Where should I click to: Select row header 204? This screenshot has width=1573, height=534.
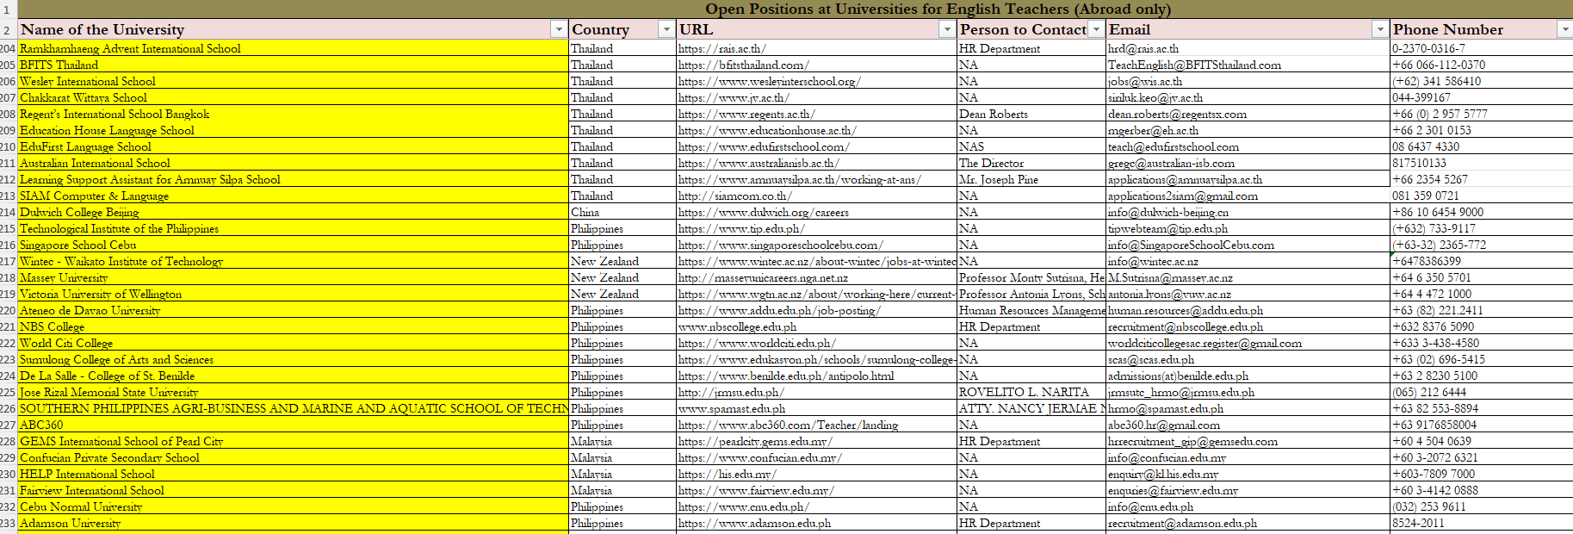[9, 48]
